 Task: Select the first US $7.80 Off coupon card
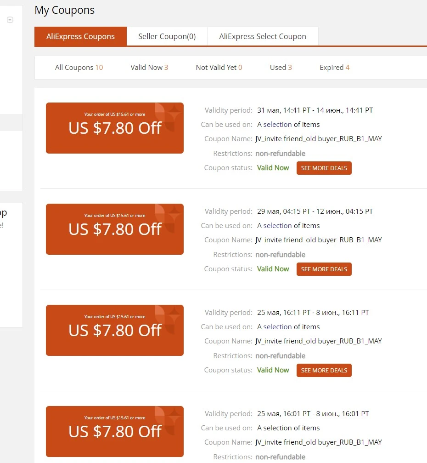pos(115,128)
